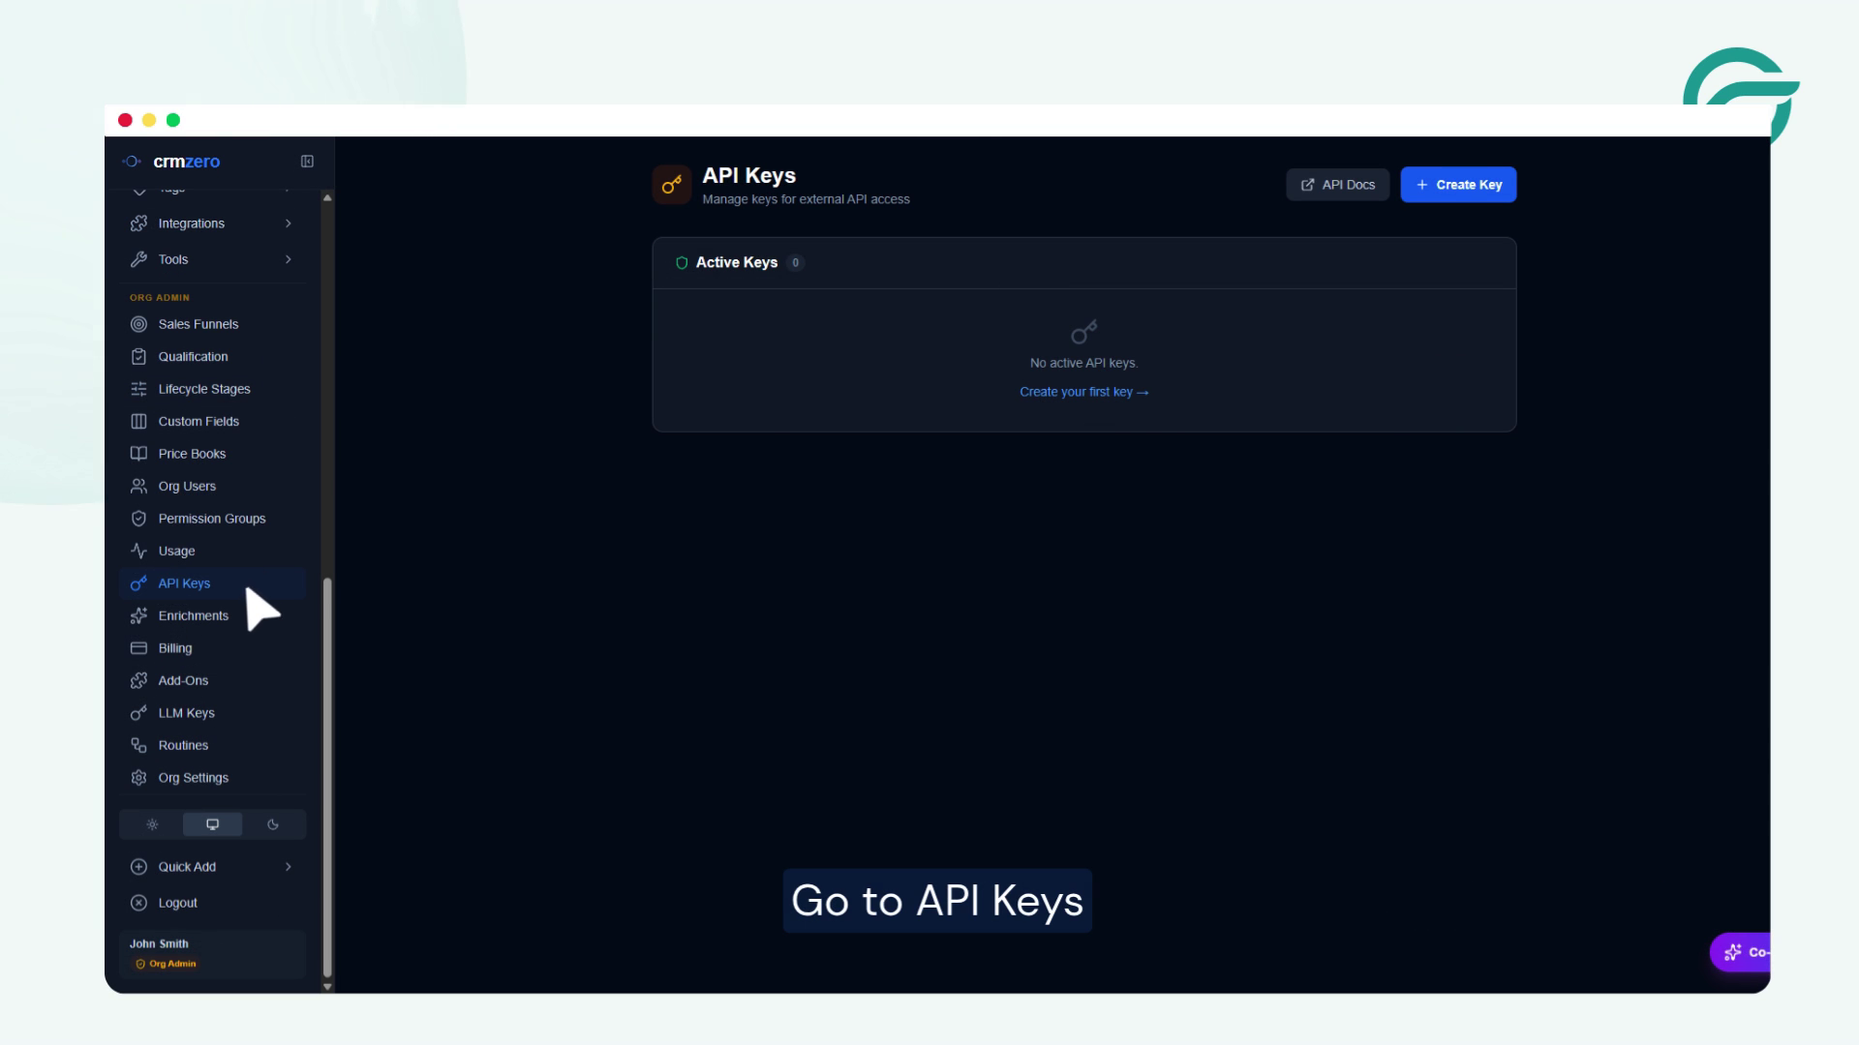The image size is (1859, 1045).
Task: Click sidebar scrollbar up arrow
Action: tap(327, 197)
